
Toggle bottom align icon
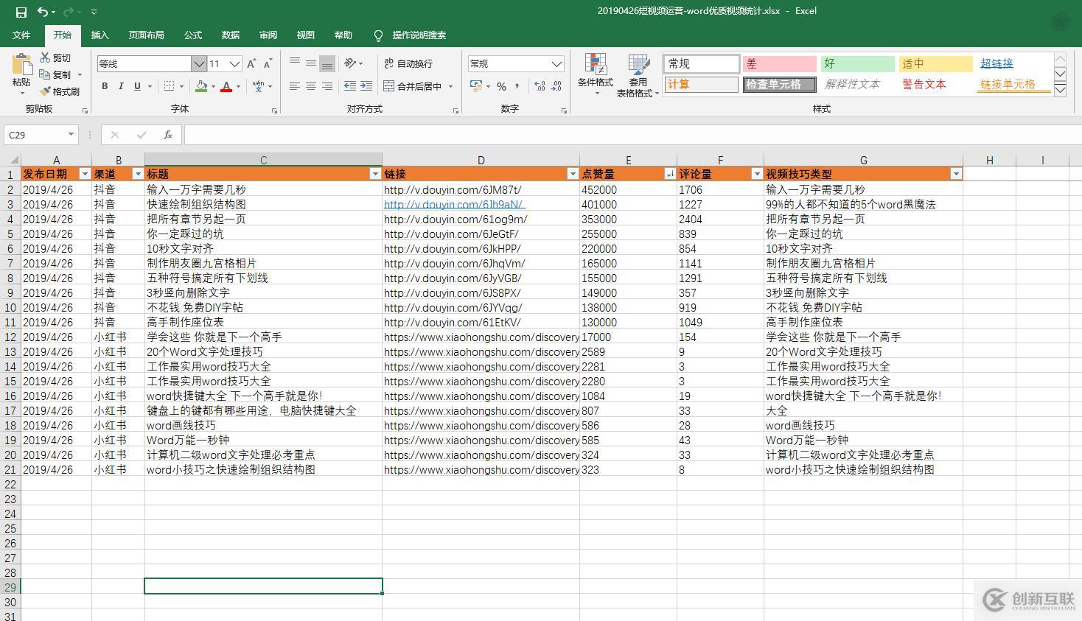coord(327,63)
